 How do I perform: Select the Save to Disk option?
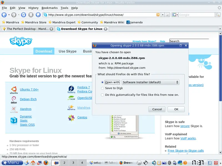tap(102, 88)
